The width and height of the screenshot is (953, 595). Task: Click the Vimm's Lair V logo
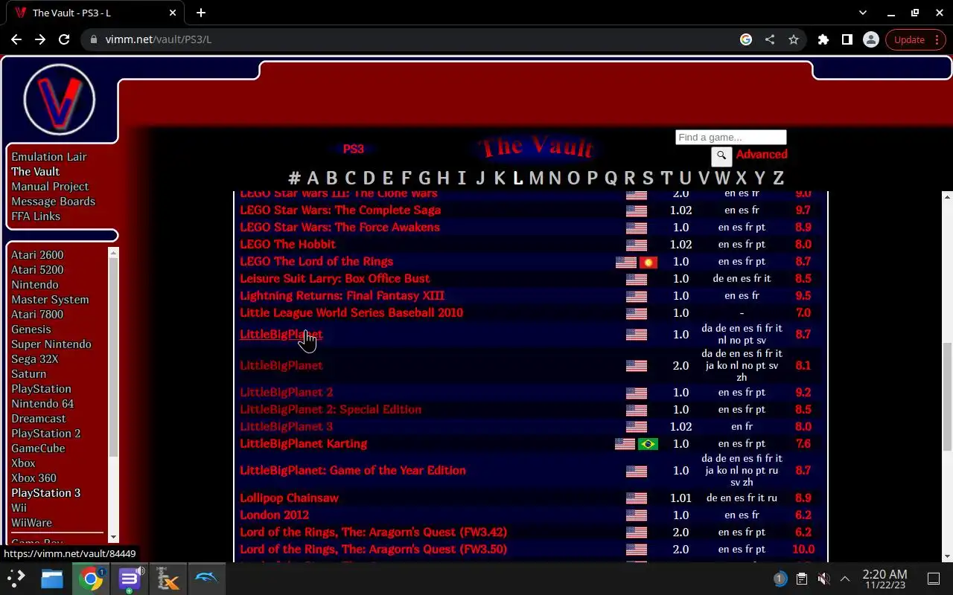[60, 100]
